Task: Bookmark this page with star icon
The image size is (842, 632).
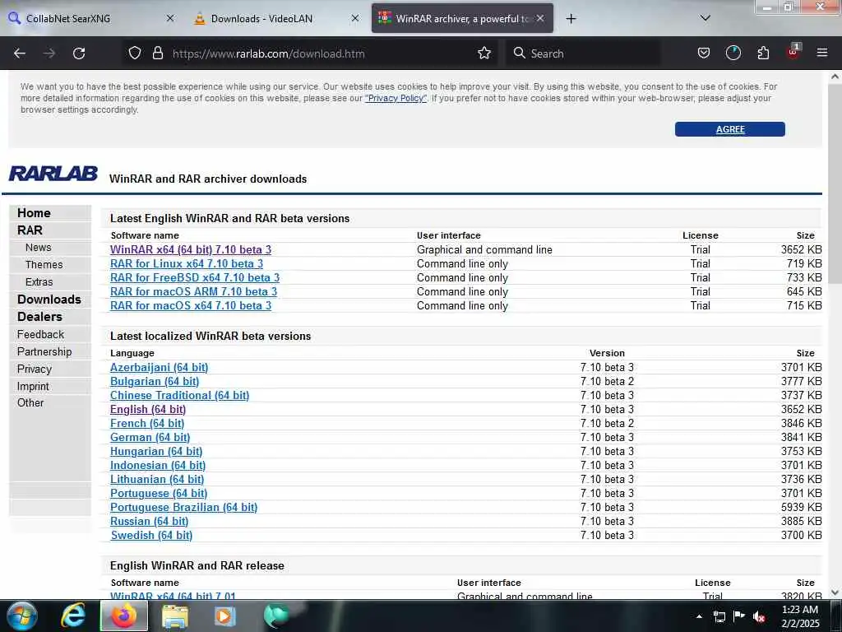Action: tap(484, 53)
